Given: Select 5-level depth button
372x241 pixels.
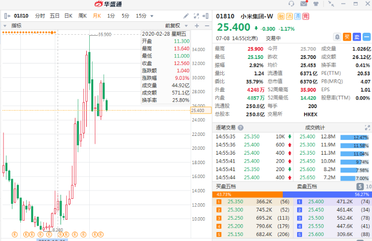Looking at the screenshot, I should (360, 186).
